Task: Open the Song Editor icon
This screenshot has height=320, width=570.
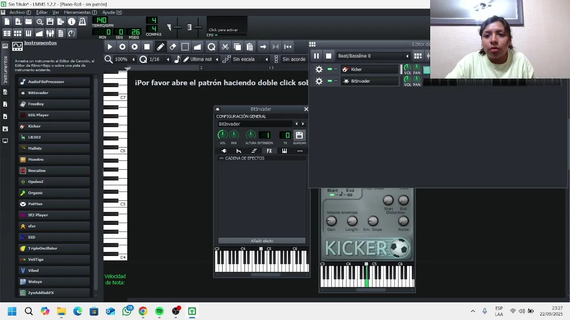Action: (x=7, y=33)
